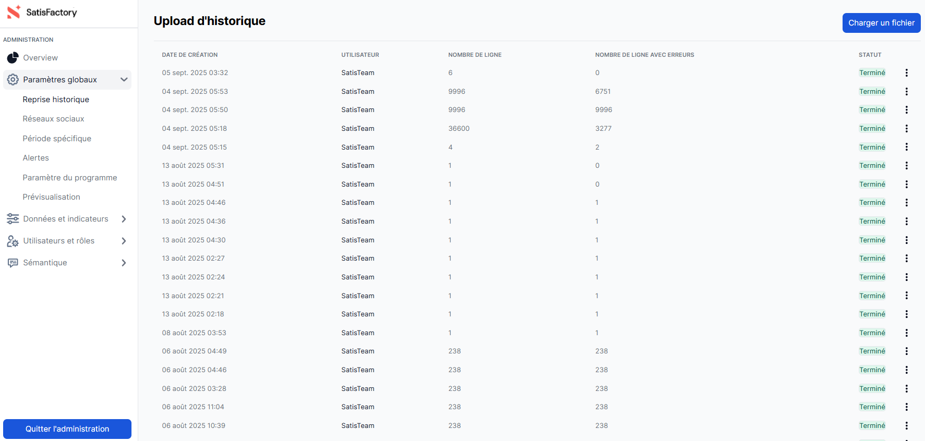The image size is (925, 441).
Task: Expand the Données et indicateurs section arrow
Action: click(x=124, y=219)
